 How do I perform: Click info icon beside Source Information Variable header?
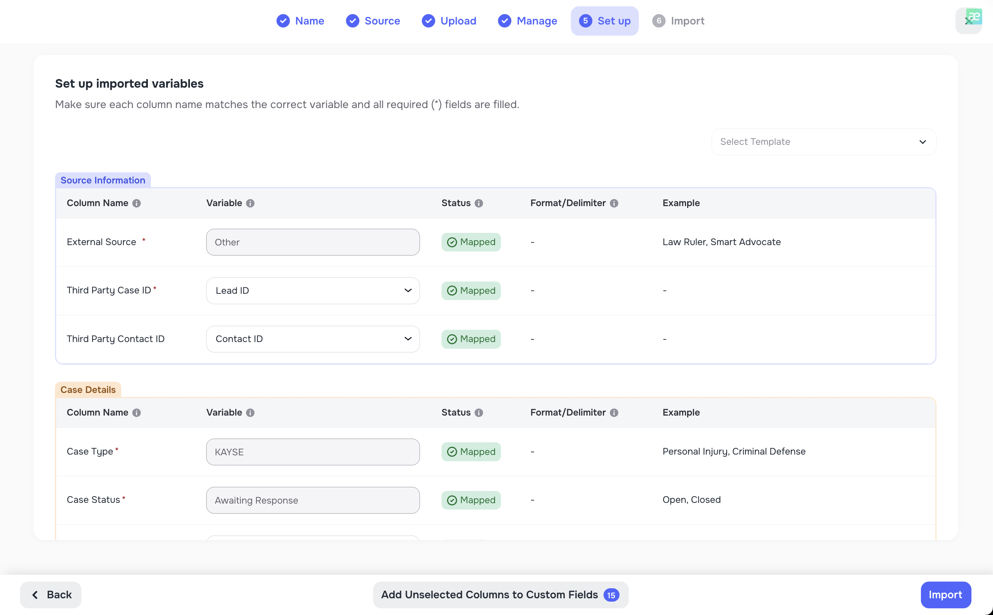coord(250,204)
